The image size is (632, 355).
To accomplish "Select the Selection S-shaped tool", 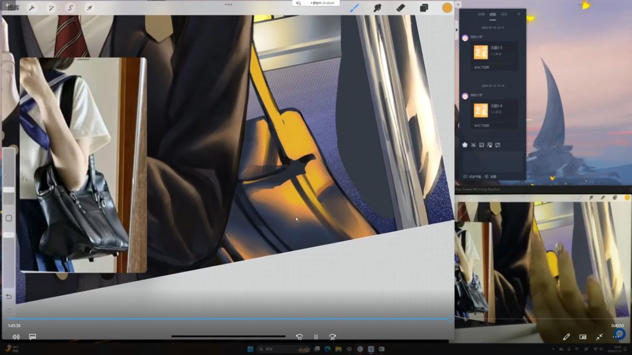I will coord(70,8).
